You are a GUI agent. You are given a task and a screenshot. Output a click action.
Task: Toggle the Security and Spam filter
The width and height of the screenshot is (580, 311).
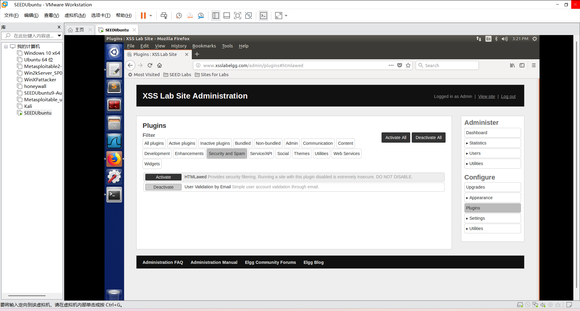(227, 154)
